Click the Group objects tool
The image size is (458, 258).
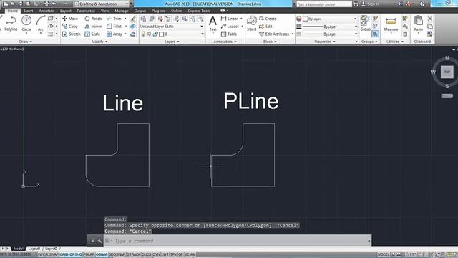pos(365,24)
